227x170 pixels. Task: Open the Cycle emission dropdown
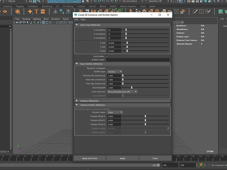pos(122,92)
